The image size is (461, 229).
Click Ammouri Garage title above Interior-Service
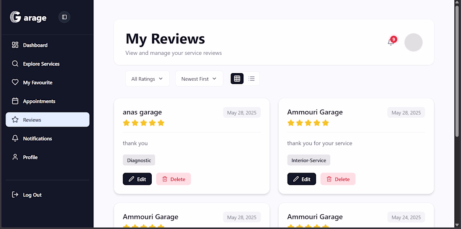[x=315, y=112]
